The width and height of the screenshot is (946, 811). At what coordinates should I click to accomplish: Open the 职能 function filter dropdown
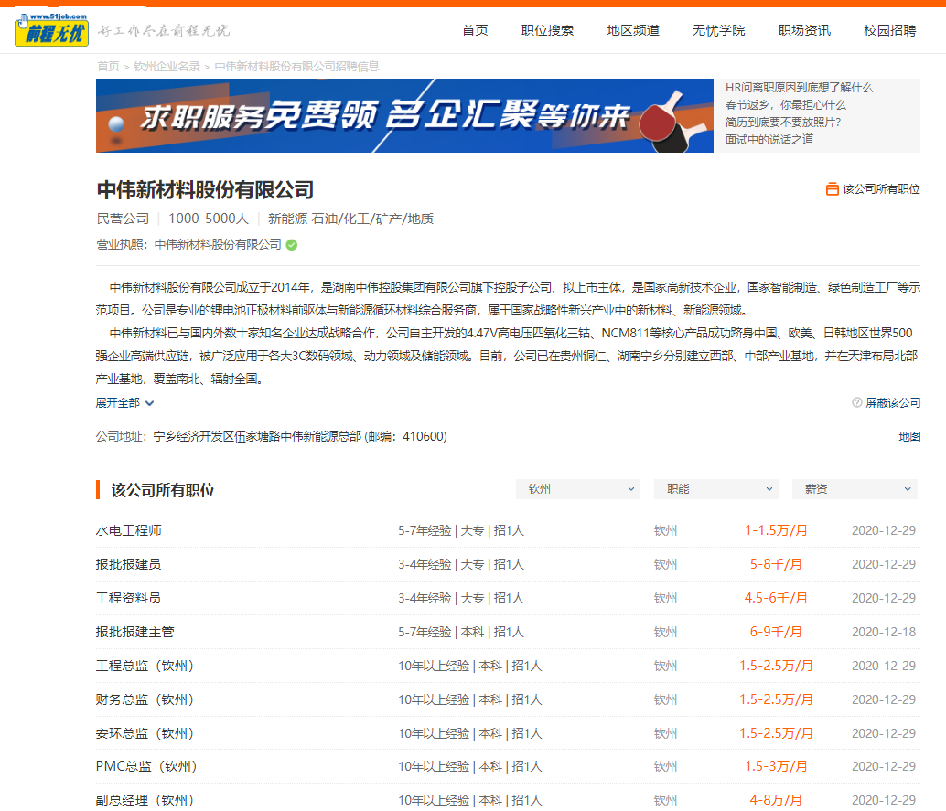716,489
